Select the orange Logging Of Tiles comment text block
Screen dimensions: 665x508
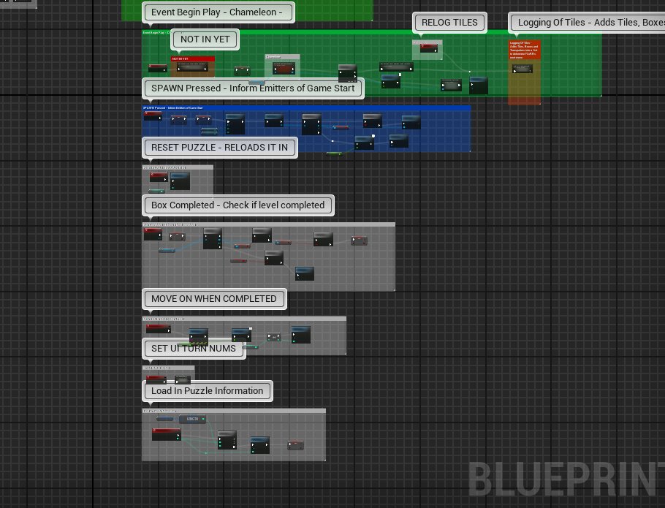pyautogui.click(x=524, y=49)
